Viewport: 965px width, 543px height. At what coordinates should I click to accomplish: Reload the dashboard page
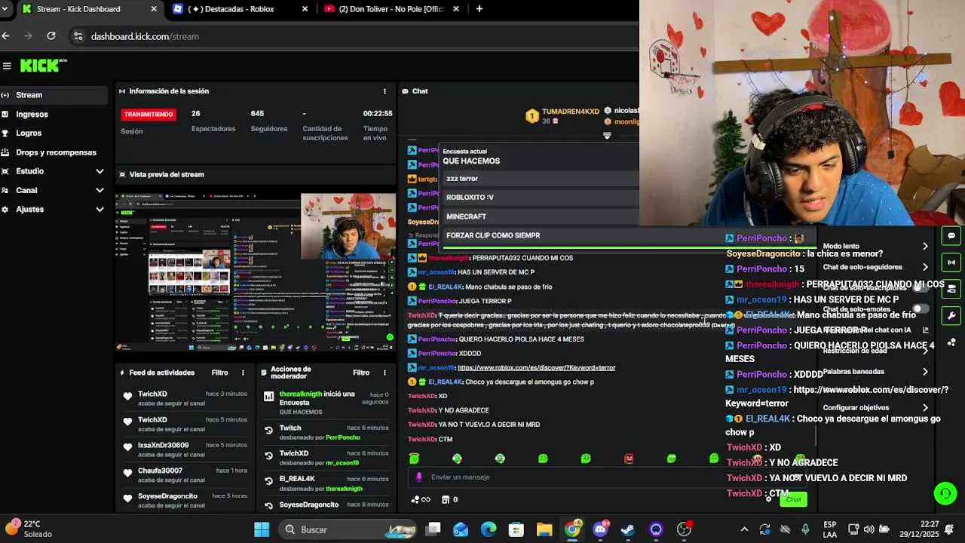(x=51, y=36)
